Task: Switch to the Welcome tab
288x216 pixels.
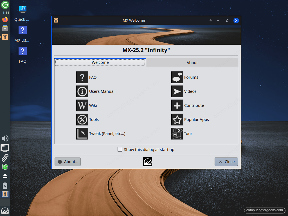Action: [x=100, y=62]
